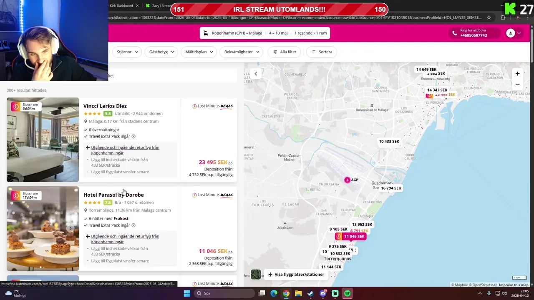The height and width of the screenshot is (300, 534).
Task: Select the 11 046 SEK highlighted map marker
Action: (350, 236)
